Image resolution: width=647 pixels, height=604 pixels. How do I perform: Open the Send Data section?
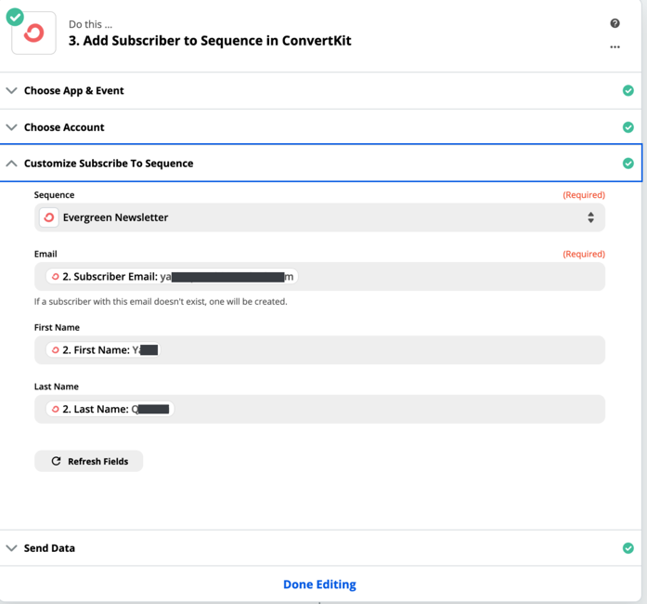(x=320, y=548)
